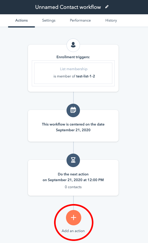
Task: Click the test-list-1-2 list name
Action: 85,76
